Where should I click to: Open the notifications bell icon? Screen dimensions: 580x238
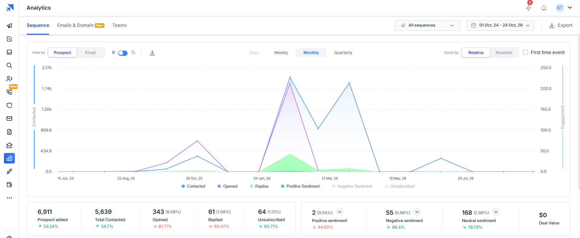(544, 8)
